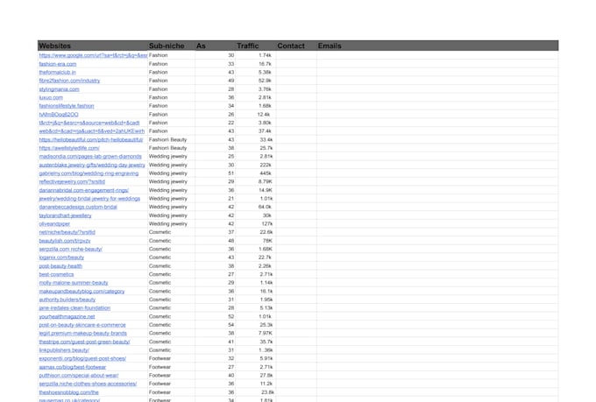The width and height of the screenshot is (596, 402).
Task: Visit authority.builders/beauty link
Action: (67, 300)
